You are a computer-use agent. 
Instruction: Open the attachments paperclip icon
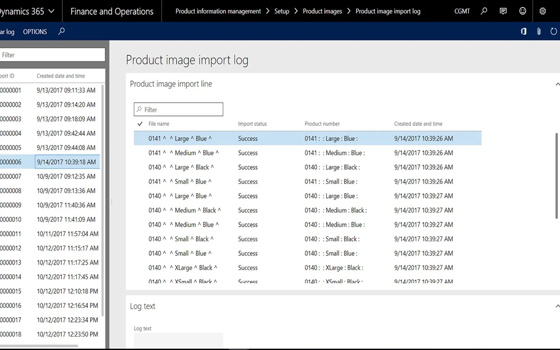539,31
